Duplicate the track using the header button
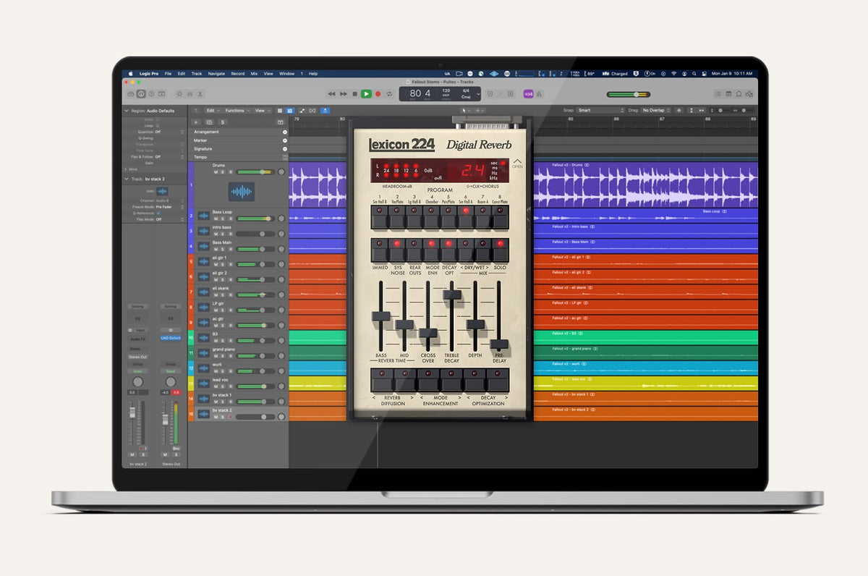868x576 pixels. 209,122
